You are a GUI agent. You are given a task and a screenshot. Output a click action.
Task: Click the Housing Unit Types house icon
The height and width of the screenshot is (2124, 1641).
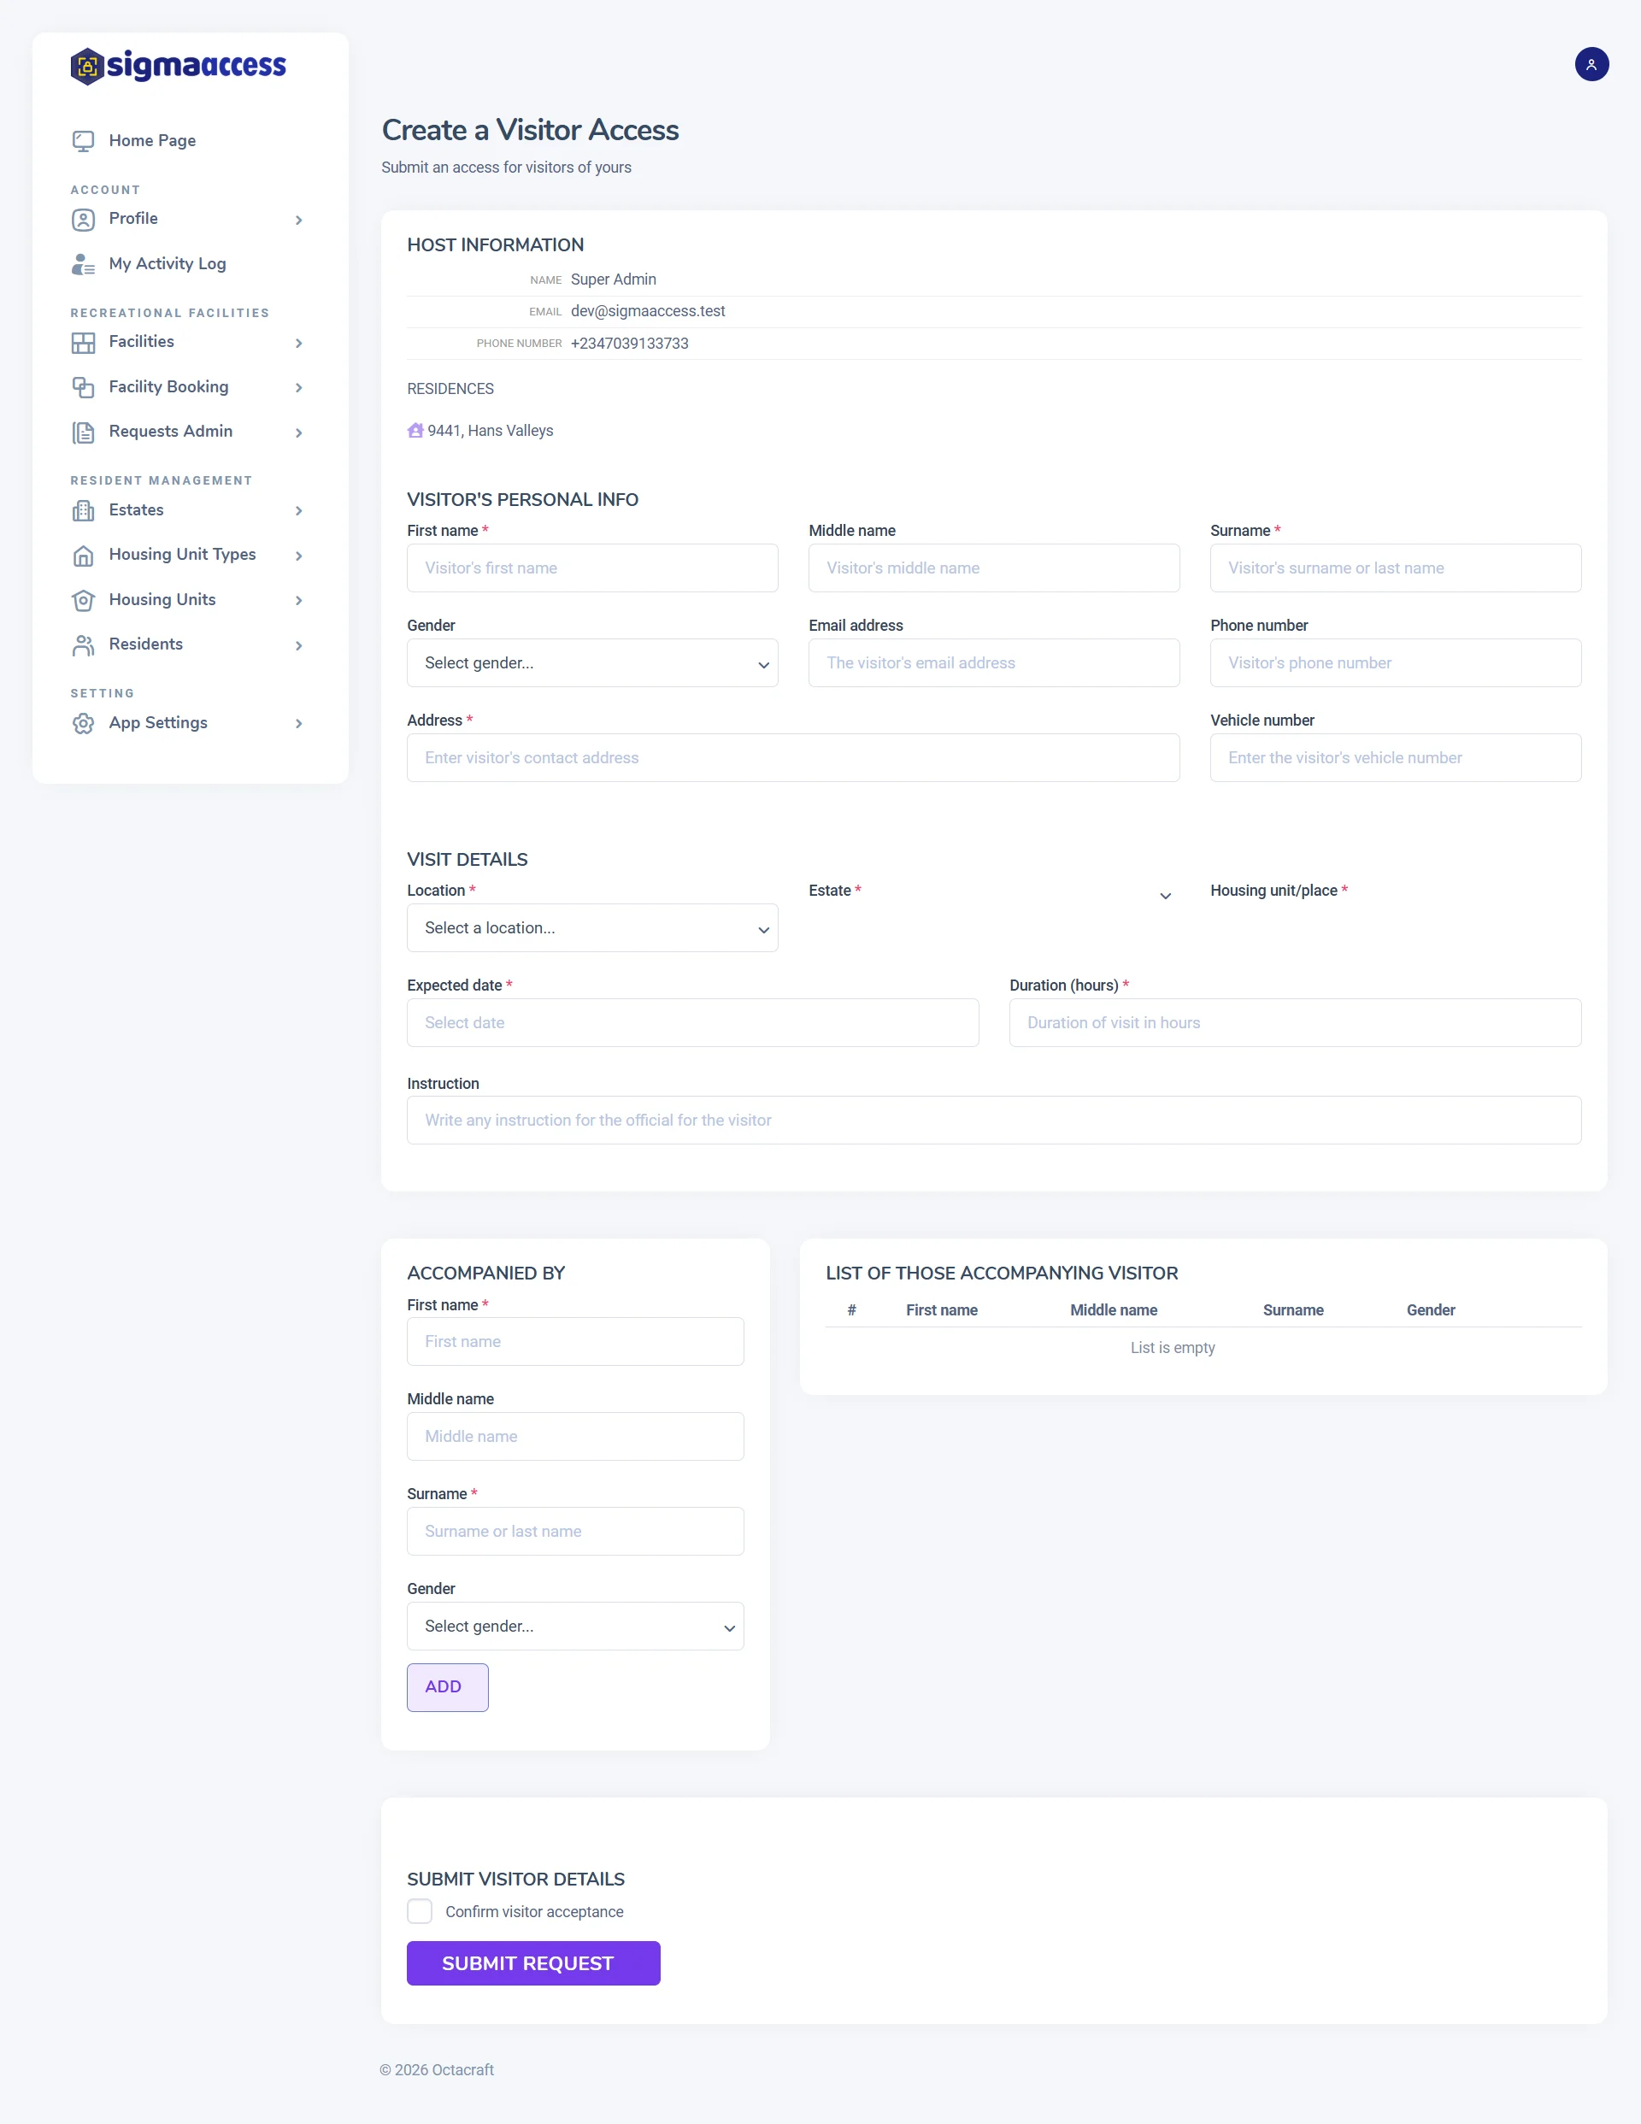click(x=84, y=556)
